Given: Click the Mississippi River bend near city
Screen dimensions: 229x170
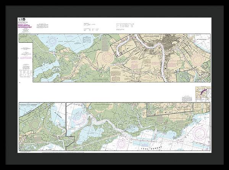Looking at the screenshot, I should point(161,48).
